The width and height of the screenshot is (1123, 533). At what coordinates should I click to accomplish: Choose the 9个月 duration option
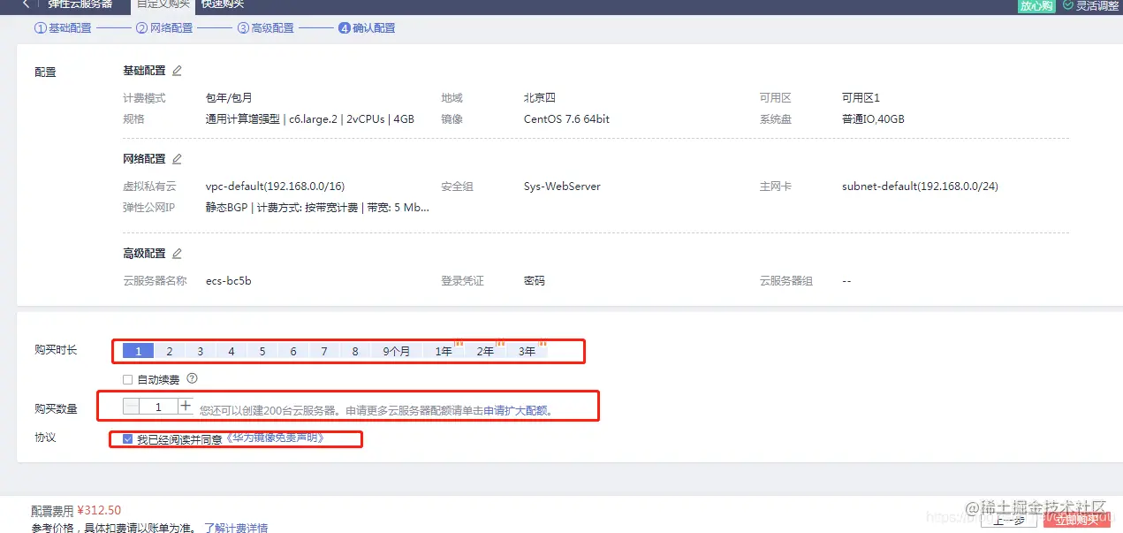click(x=397, y=351)
